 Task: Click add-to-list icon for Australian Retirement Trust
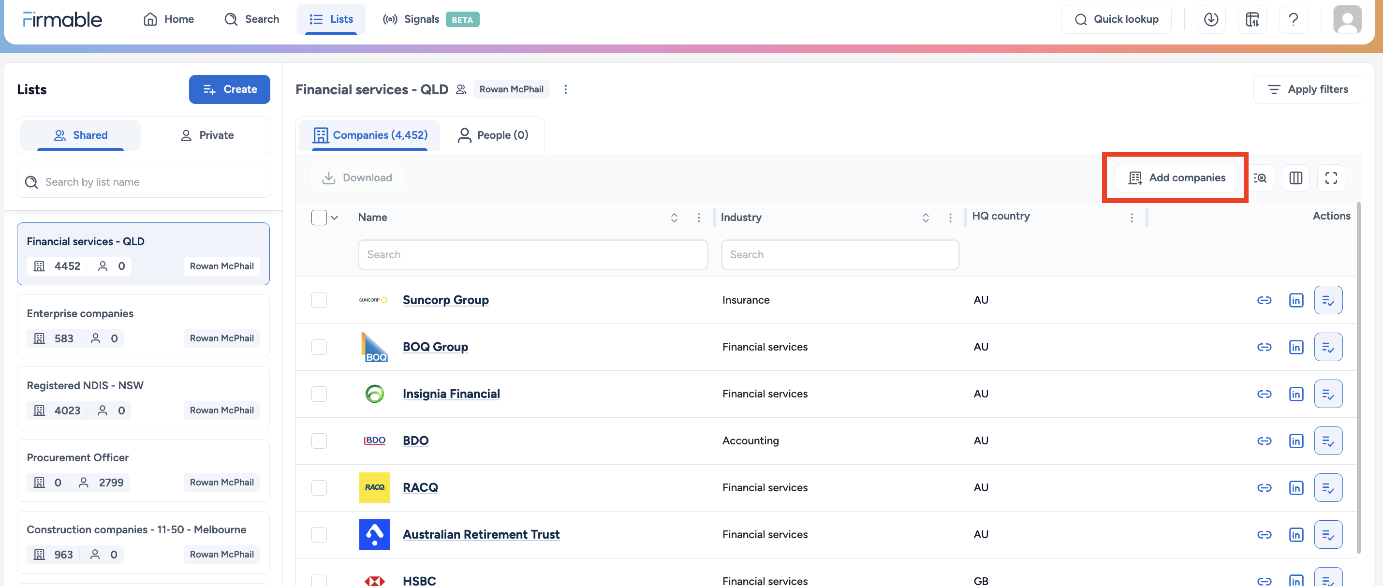pos(1328,534)
